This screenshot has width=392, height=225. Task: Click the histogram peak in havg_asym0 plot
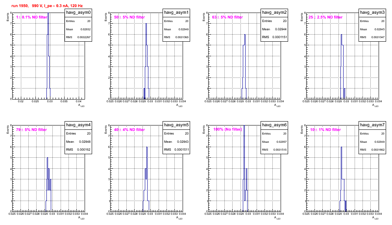point(48,14)
